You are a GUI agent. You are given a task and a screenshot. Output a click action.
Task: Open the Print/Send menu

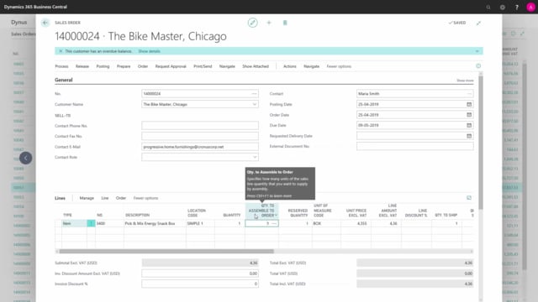[x=203, y=66]
